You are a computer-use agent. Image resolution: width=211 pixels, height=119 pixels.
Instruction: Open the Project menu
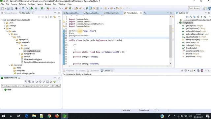point(48,4)
